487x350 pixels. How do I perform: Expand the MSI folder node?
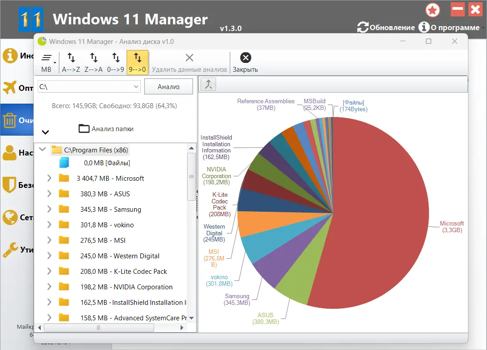pyautogui.click(x=49, y=240)
